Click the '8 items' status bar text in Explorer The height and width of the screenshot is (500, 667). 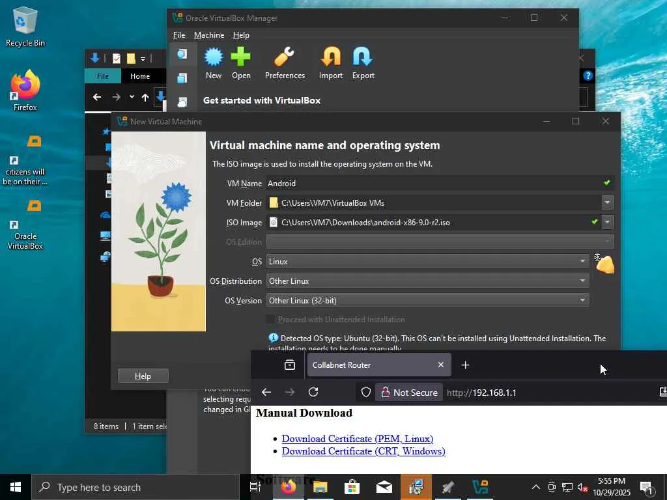tap(106, 426)
